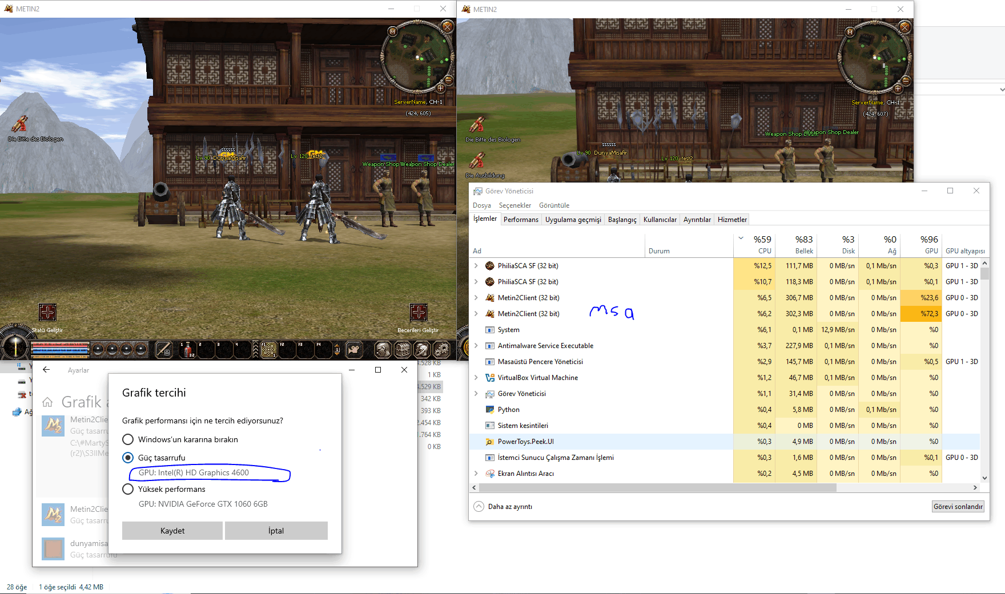This screenshot has width=1005, height=594.
Task: Expand Görev Yöneticisi process row
Action: [476, 393]
